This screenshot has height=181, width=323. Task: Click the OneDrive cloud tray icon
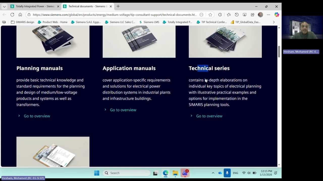[x=220, y=173]
